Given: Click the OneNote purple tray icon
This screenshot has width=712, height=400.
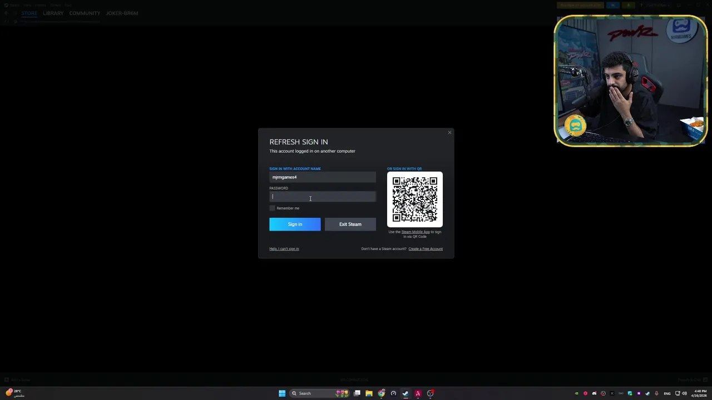Looking at the screenshot, I should click(x=639, y=393).
